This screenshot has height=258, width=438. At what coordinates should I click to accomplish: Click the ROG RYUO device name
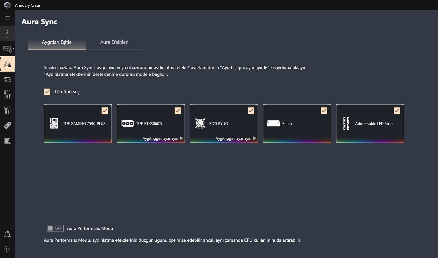(219, 124)
